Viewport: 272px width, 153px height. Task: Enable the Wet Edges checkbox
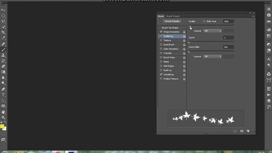pos(161,66)
